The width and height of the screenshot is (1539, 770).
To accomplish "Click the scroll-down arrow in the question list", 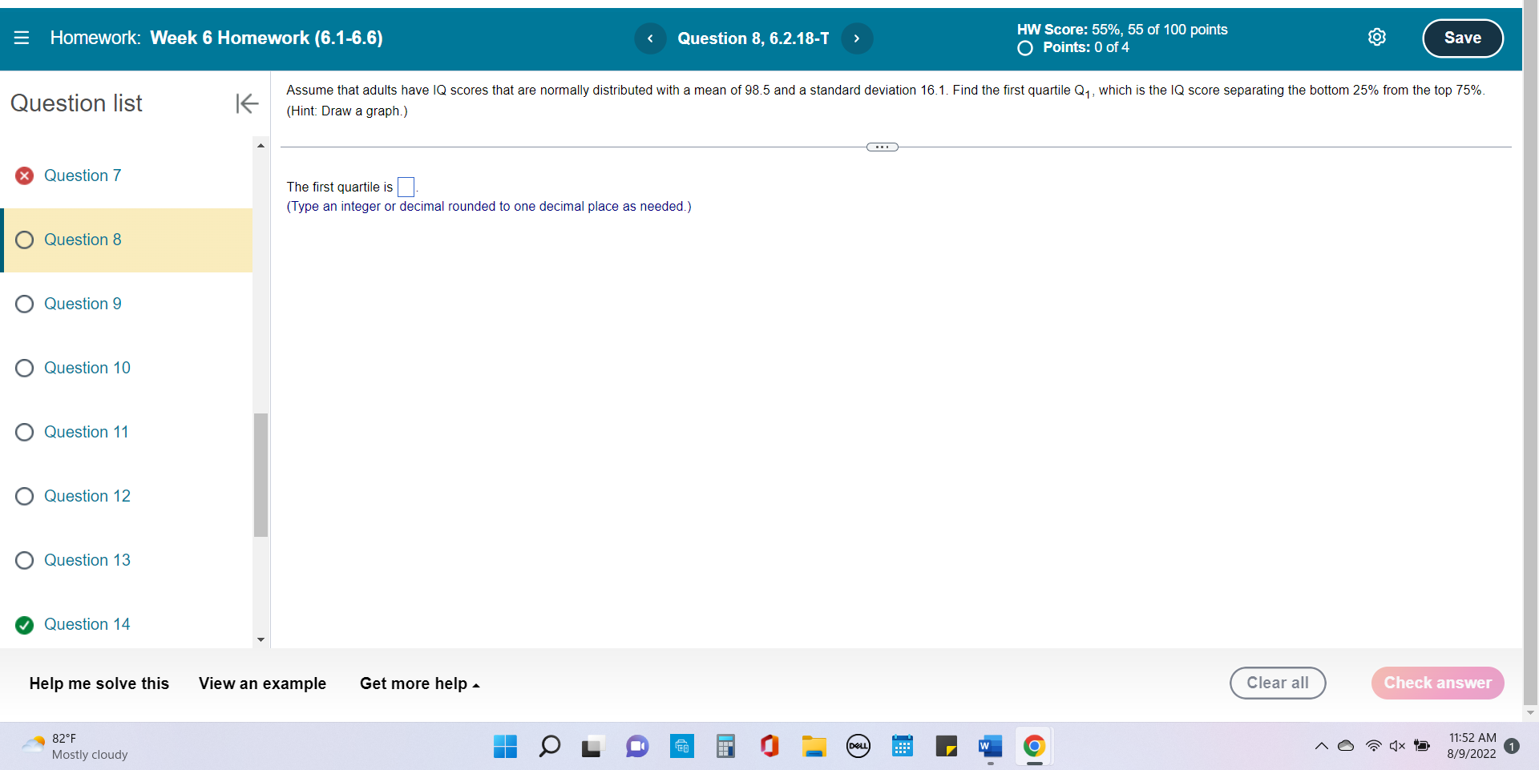I will click(x=261, y=639).
